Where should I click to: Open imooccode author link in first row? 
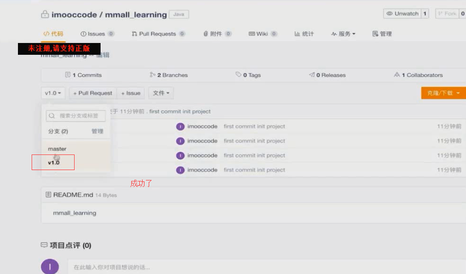tap(203, 127)
